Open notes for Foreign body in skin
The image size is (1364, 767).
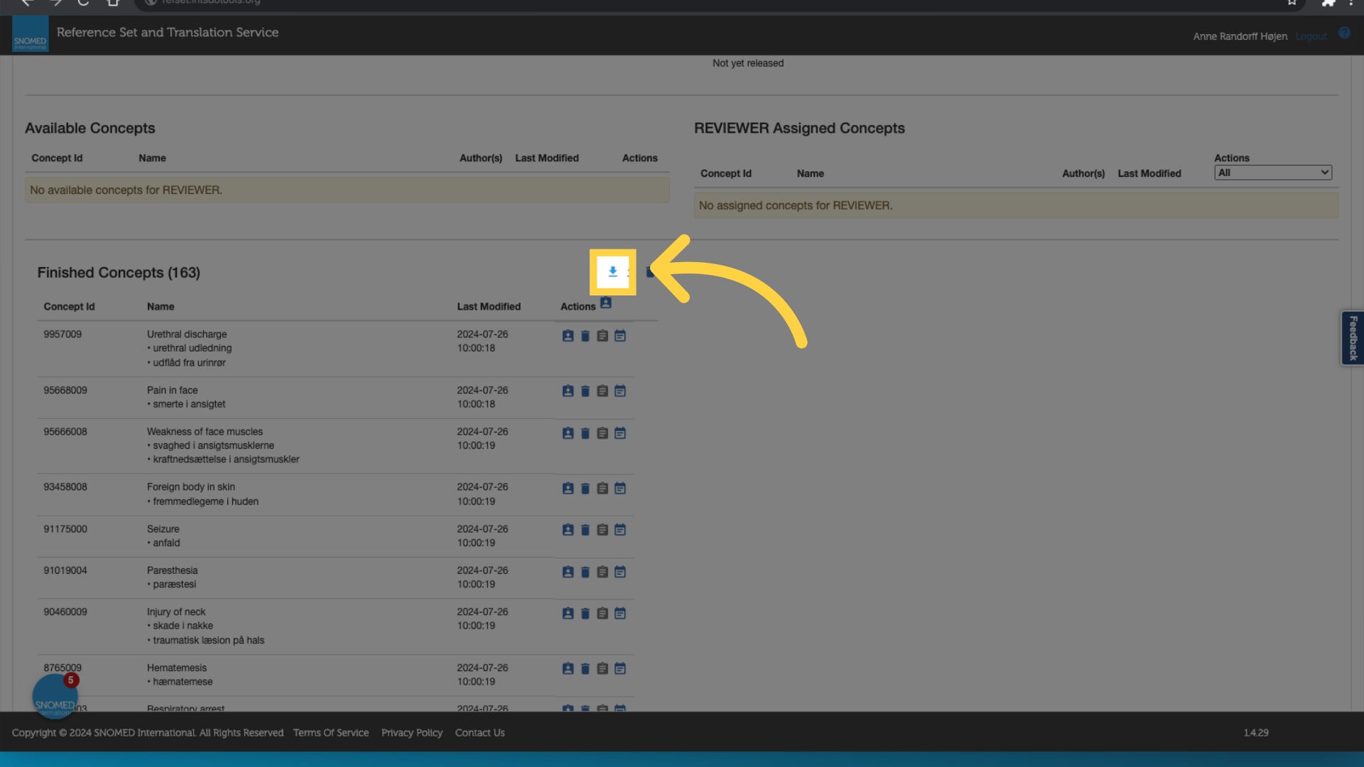pos(602,489)
